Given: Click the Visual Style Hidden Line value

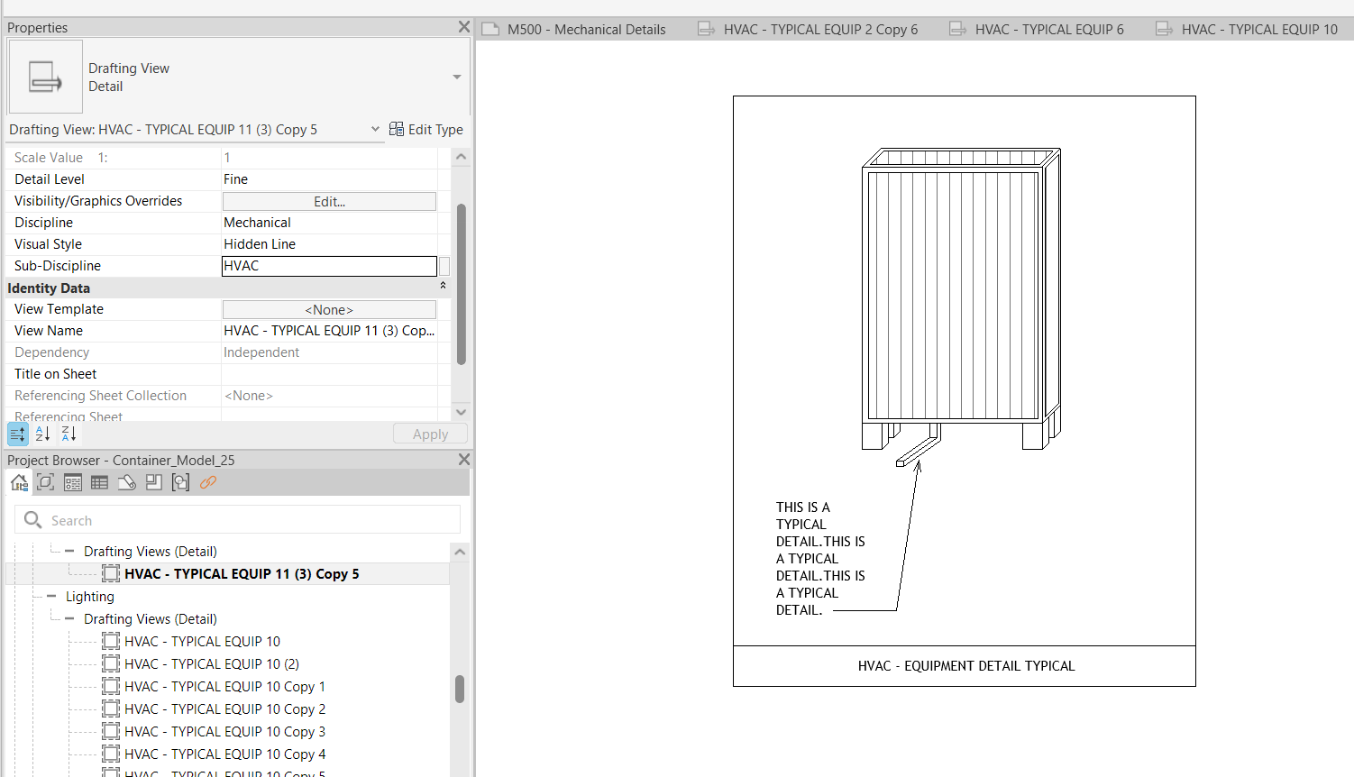Looking at the screenshot, I should (x=329, y=244).
